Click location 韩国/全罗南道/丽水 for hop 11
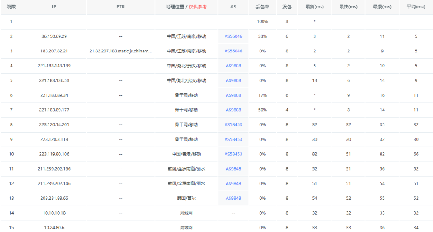The width and height of the screenshot is (433, 232). 186,168
